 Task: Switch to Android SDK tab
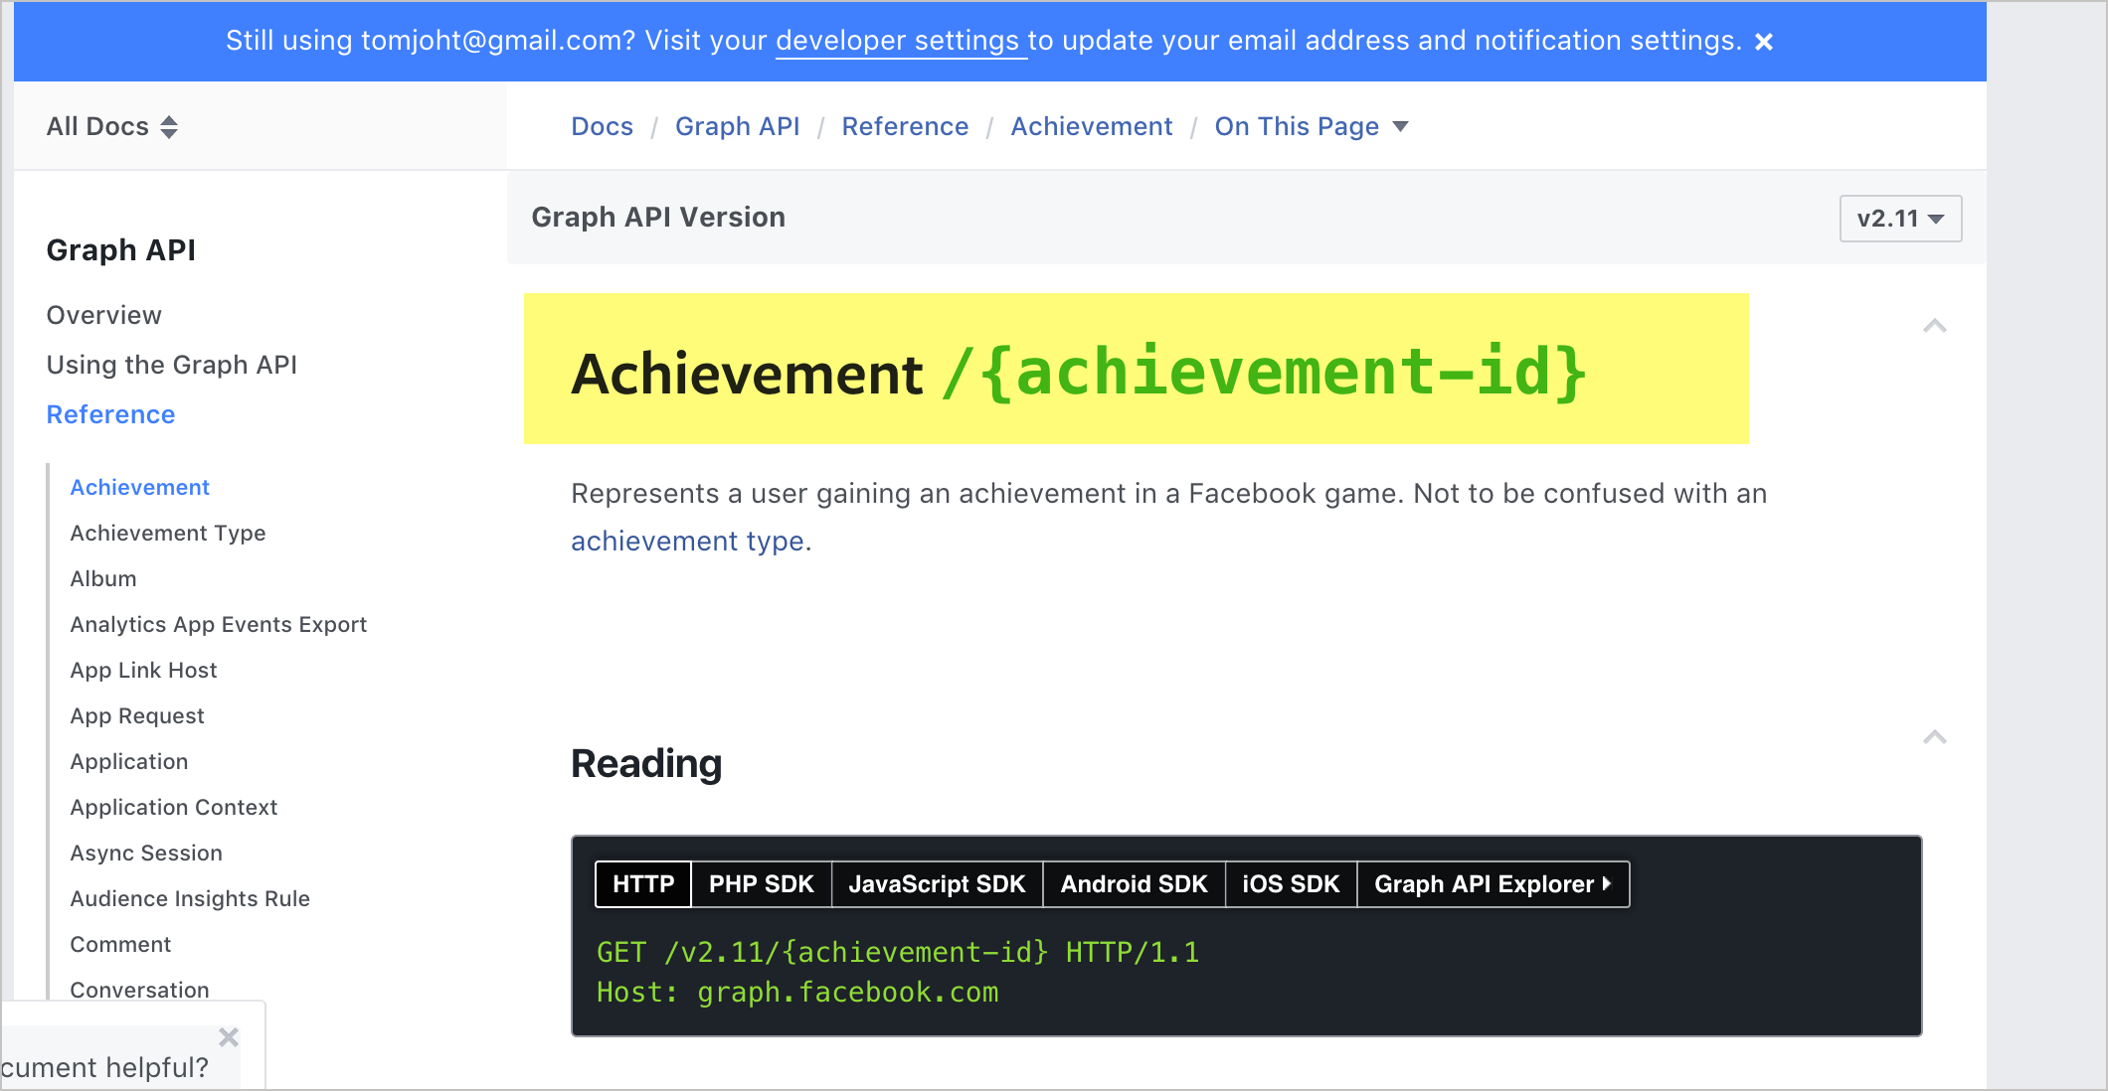click(1132, 882)
